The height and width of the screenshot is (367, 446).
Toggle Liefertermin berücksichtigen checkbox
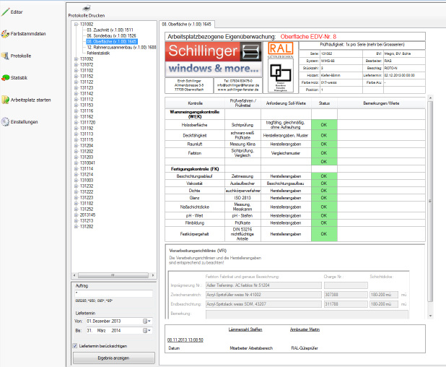click(76, 345)
